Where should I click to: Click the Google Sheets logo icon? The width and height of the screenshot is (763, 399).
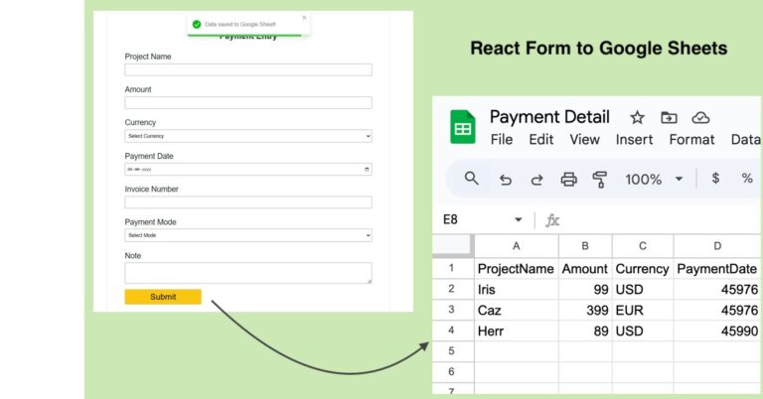(463, 128)
